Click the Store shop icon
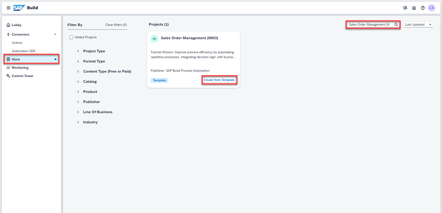This screenshot has height=213, width=442. point(8,59)
